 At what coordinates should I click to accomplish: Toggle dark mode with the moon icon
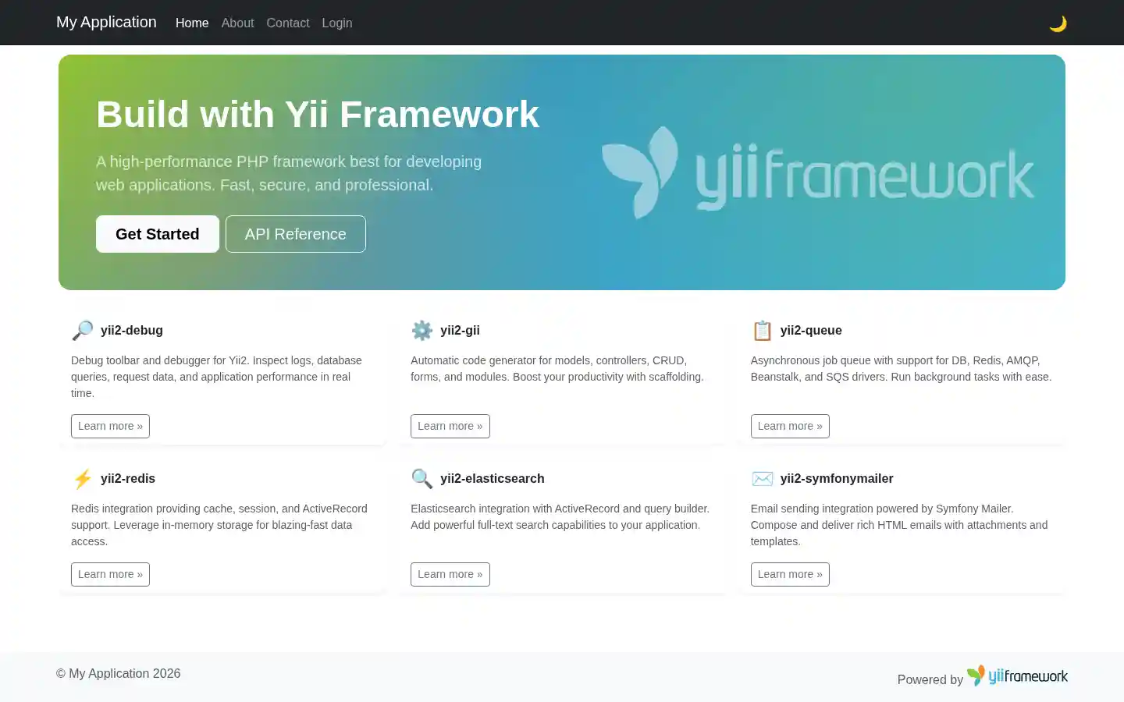(1058, 23)
